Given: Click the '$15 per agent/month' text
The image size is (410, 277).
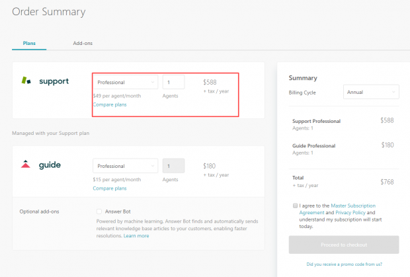Looking at the screenshot, I should point(117,180).
